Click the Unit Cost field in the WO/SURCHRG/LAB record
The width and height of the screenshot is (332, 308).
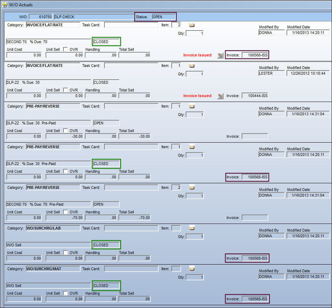pyautogui.click(x=24, y=259)
